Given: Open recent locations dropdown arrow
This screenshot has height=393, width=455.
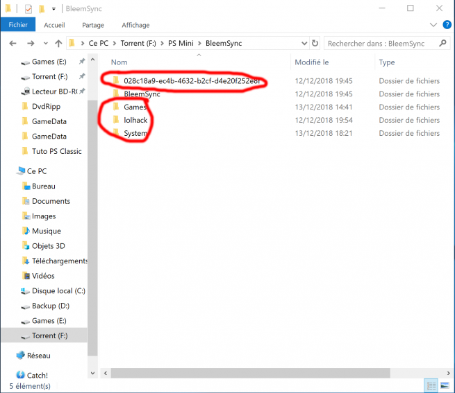Looking at the screenshot, I should pyautogui.click(x=46, y=44).
